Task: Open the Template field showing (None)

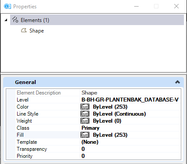Action: (130, 142)
